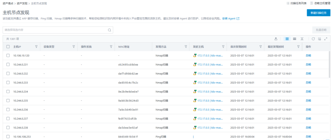
Task: Click the Linux penguin icon in the 10.244.0.233 row
Action: [195, 83]
